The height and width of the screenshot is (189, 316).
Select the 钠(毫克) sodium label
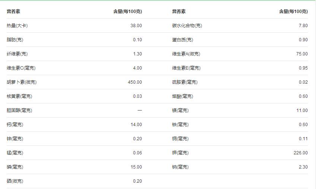180,167
